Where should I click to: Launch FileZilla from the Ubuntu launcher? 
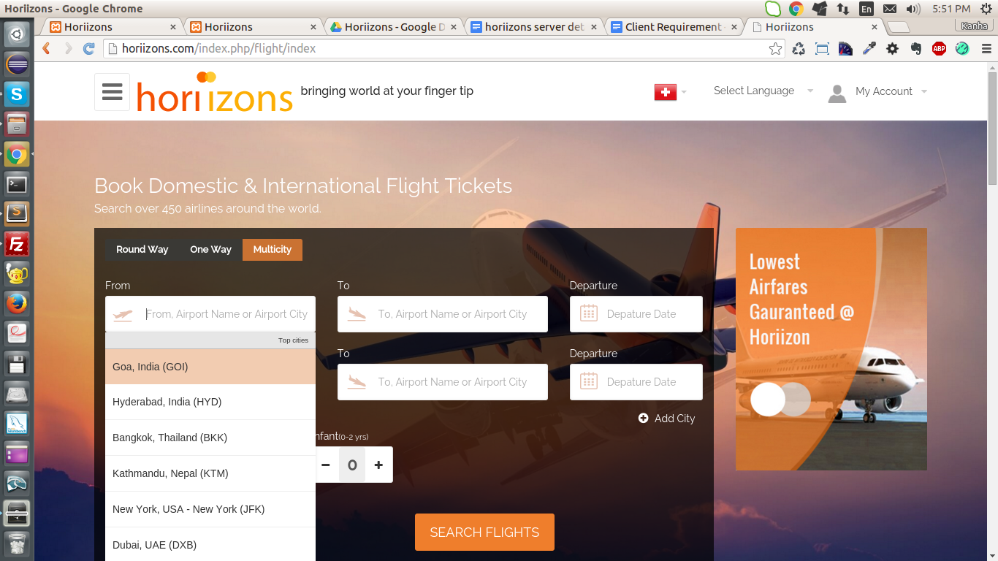(17, 243)
